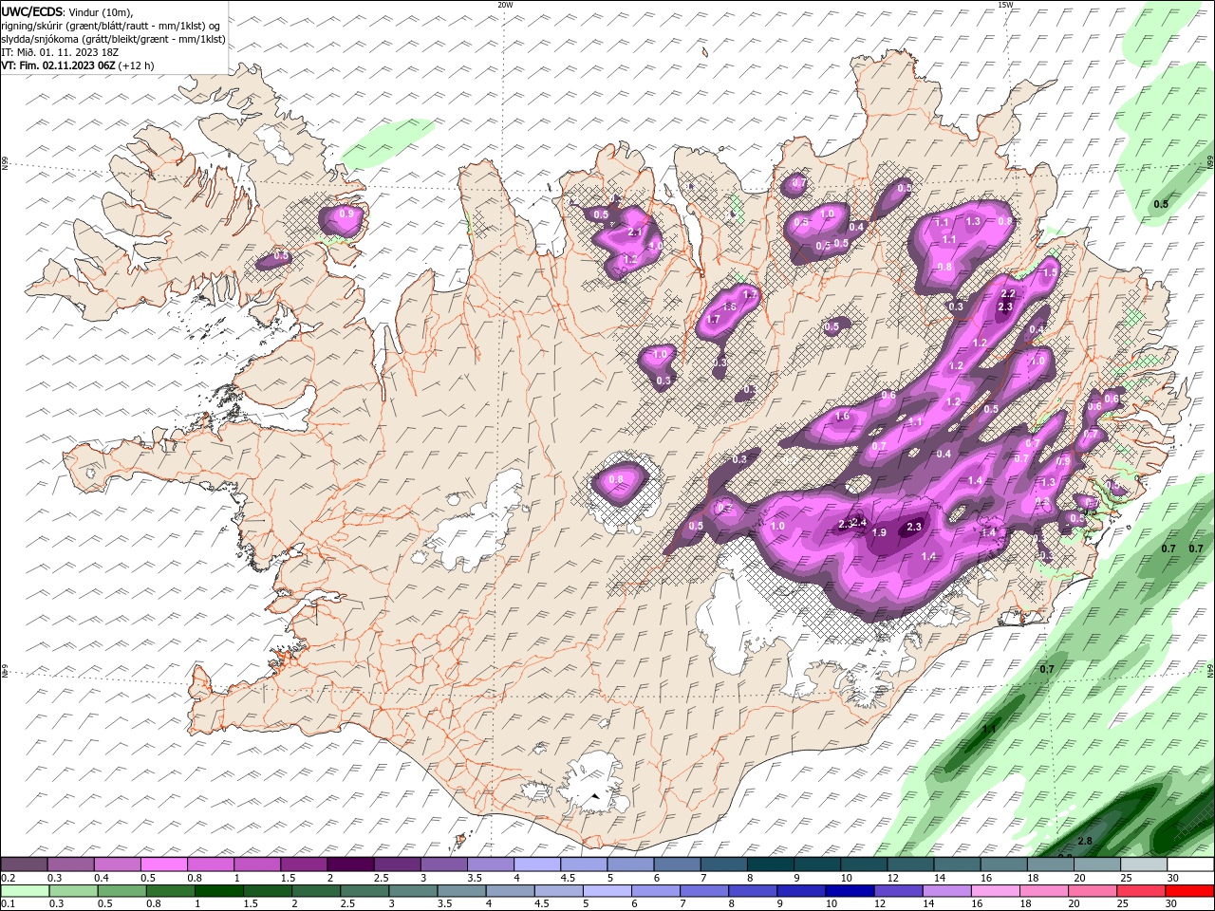
Task: Select the bottom-row legend swatch labeled 2
Action: coord(316,891)
